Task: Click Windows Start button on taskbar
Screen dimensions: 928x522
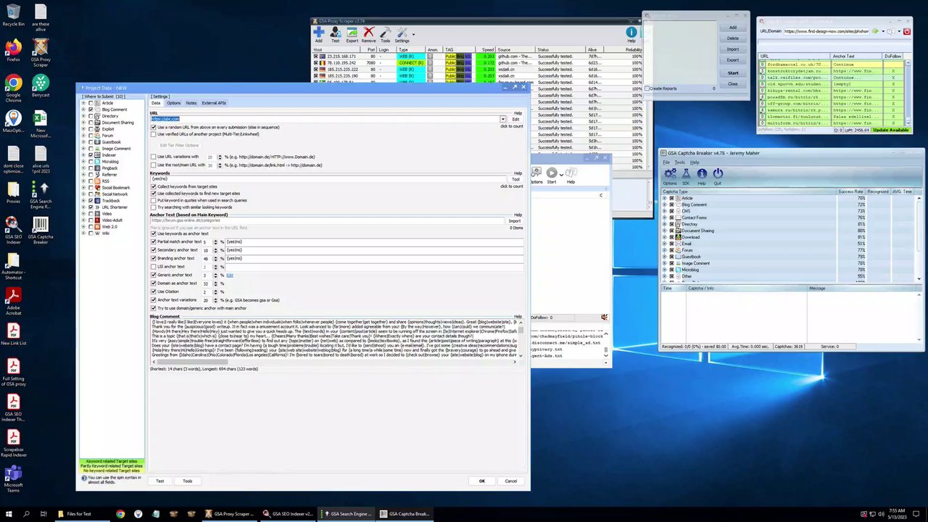Action: tap(9, 514)
